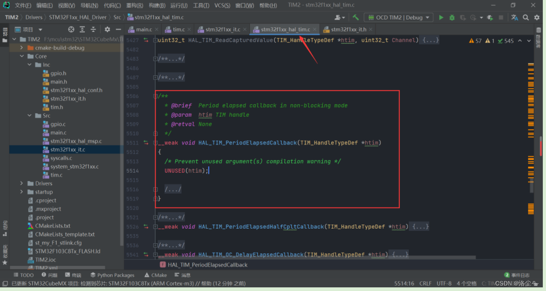Screen dimensions: 546x291
Task: Click the Build hammer icon
Action: tap(355, 17)
